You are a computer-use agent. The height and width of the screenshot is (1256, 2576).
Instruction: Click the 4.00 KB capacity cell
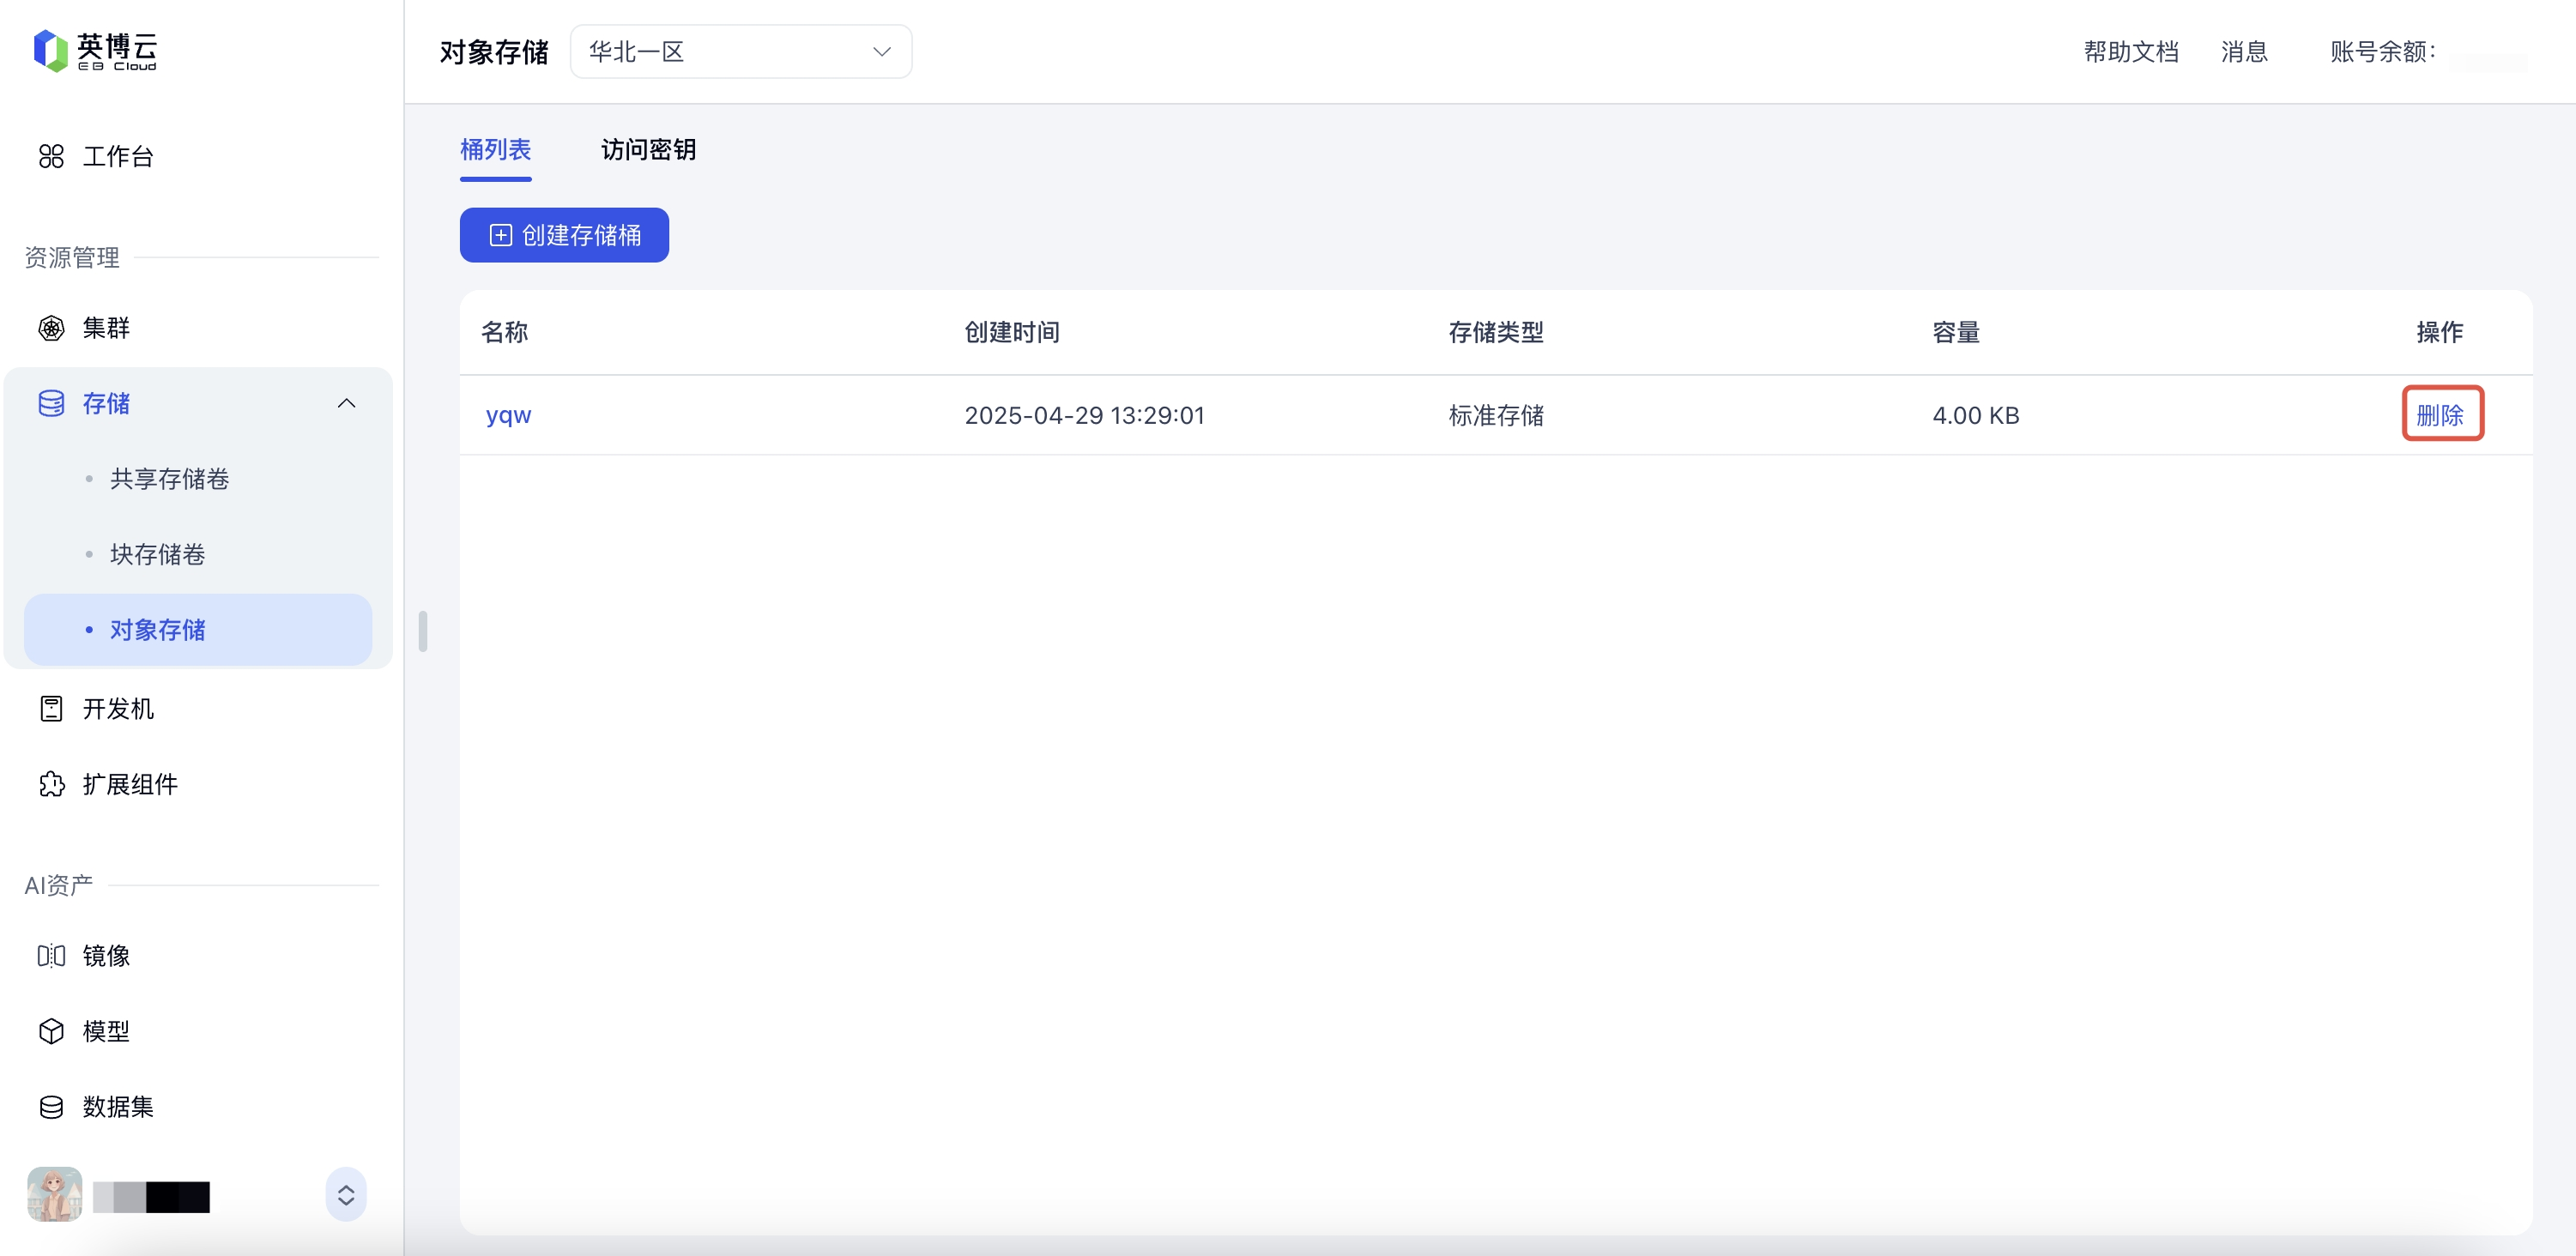point(1975,415)
